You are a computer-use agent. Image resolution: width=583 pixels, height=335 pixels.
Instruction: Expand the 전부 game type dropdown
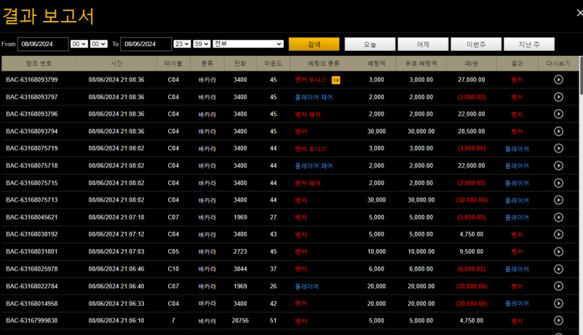248,44
